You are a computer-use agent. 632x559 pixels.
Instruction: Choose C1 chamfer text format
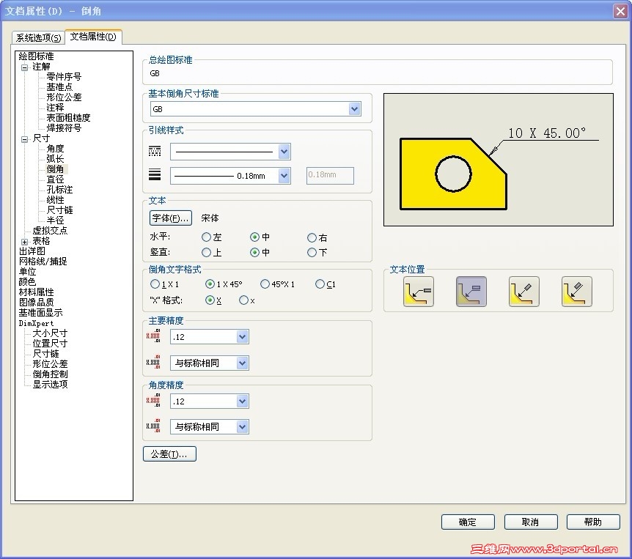[x=320, y=284]
